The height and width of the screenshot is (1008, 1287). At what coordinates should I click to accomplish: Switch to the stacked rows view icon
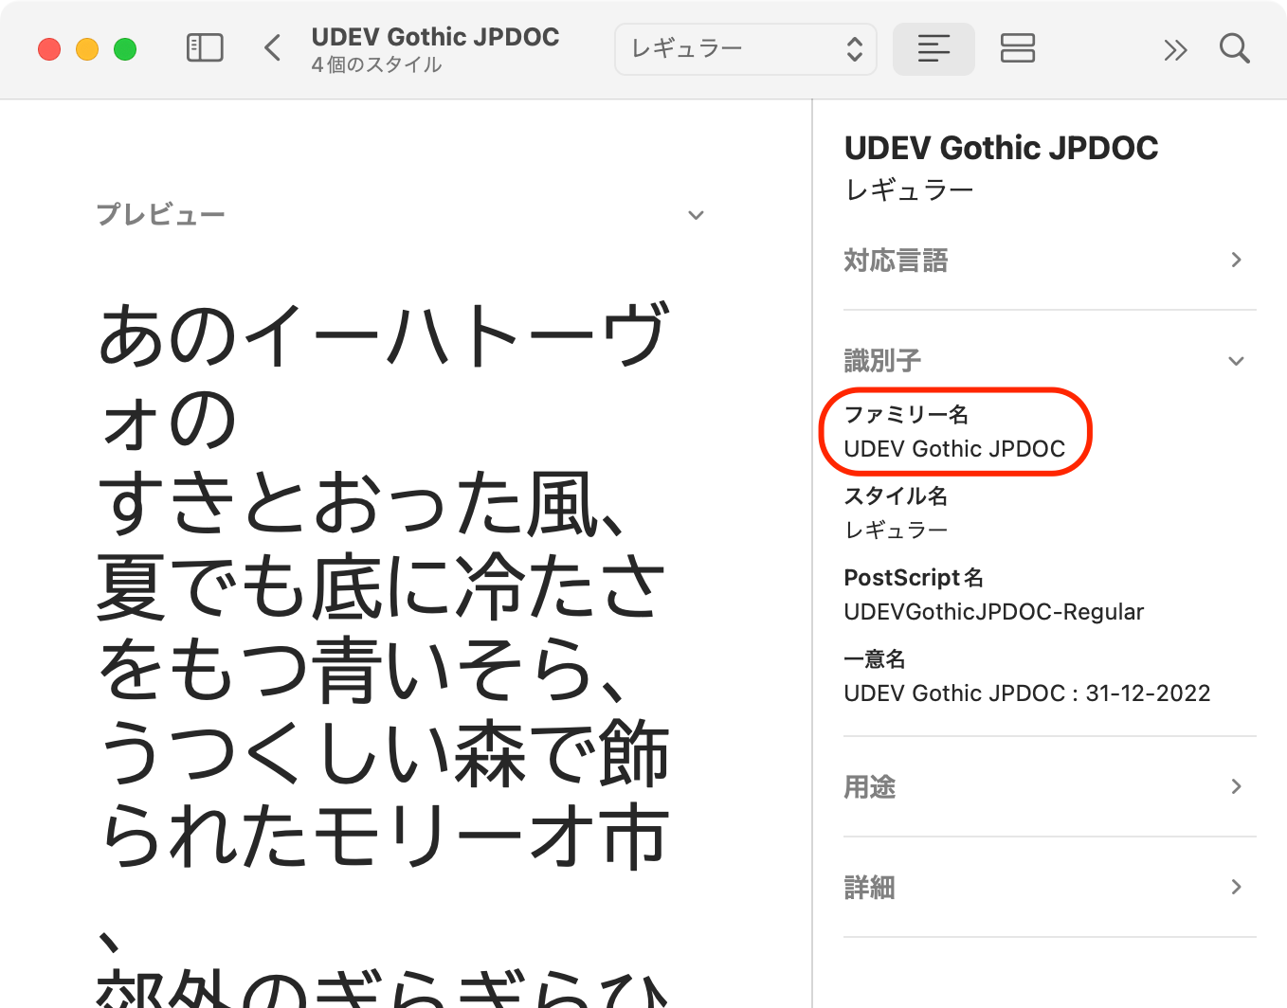(x=1017, y=49)
